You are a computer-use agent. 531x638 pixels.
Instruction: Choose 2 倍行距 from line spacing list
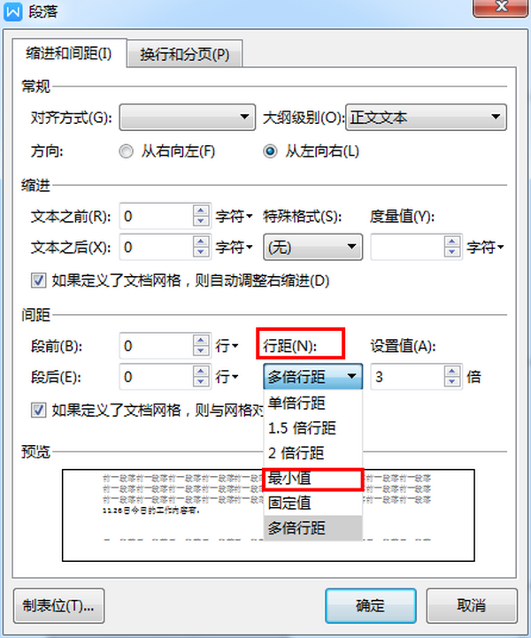[313, 453]
